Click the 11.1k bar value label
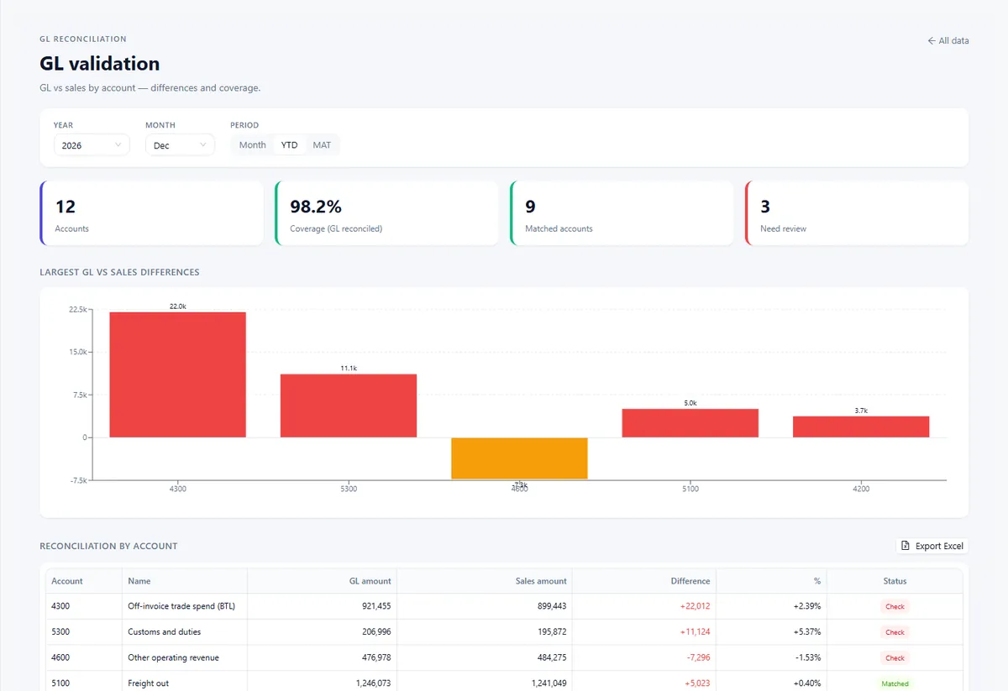 click(x=349, y=369)
